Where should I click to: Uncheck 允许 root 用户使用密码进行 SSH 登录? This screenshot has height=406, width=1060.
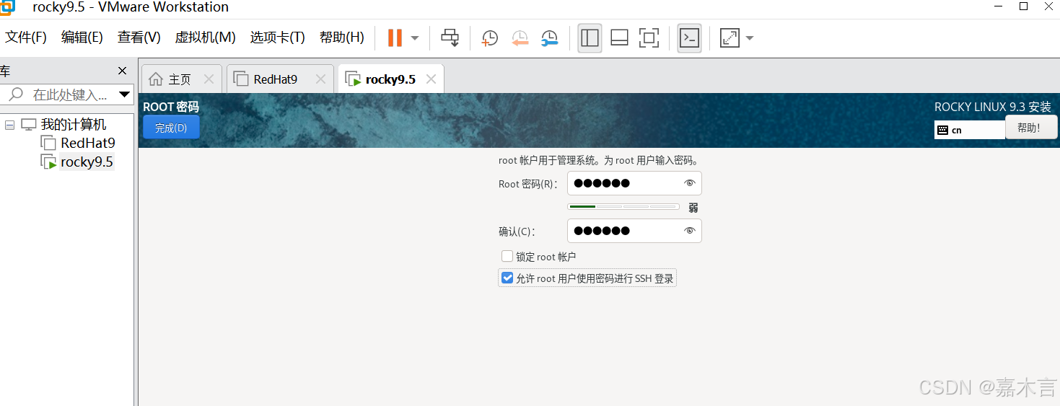coord(507,278)
